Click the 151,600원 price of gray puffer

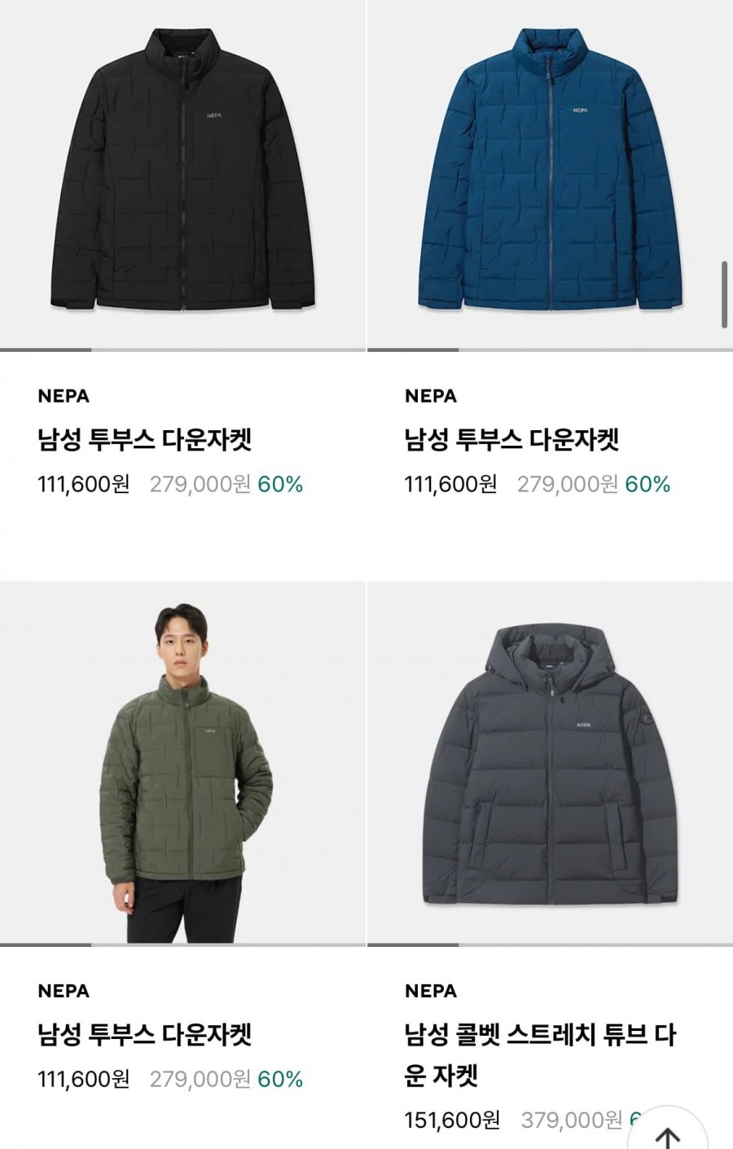coord(452,1120)
